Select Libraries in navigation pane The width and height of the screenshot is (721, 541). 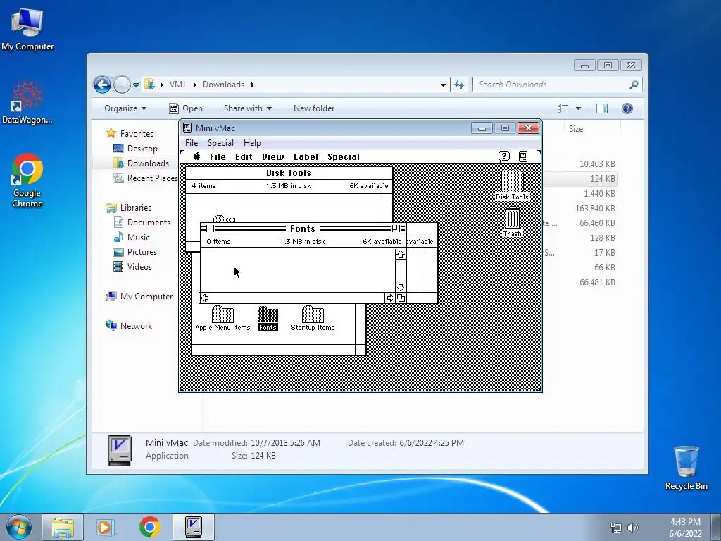[136, 208]
